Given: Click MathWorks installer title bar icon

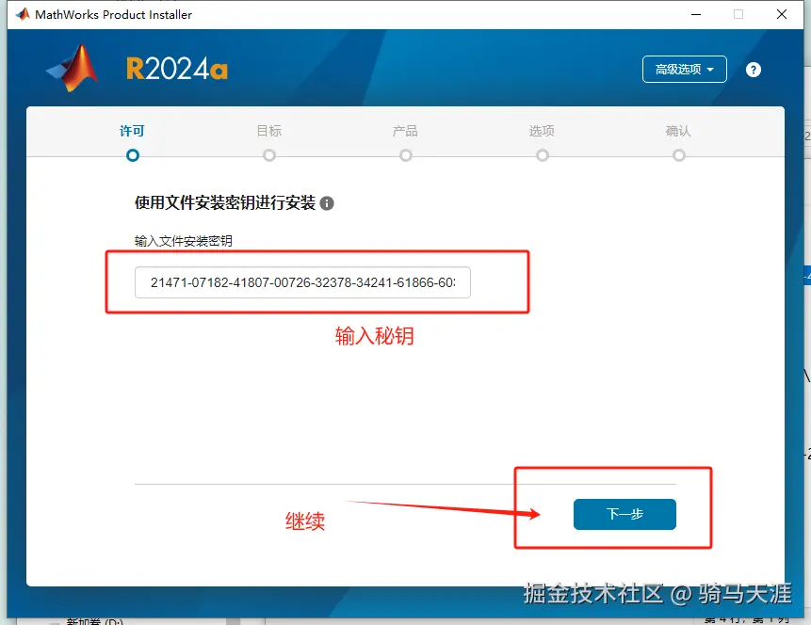Looking at the screenshot, I should tap(23, 14).
